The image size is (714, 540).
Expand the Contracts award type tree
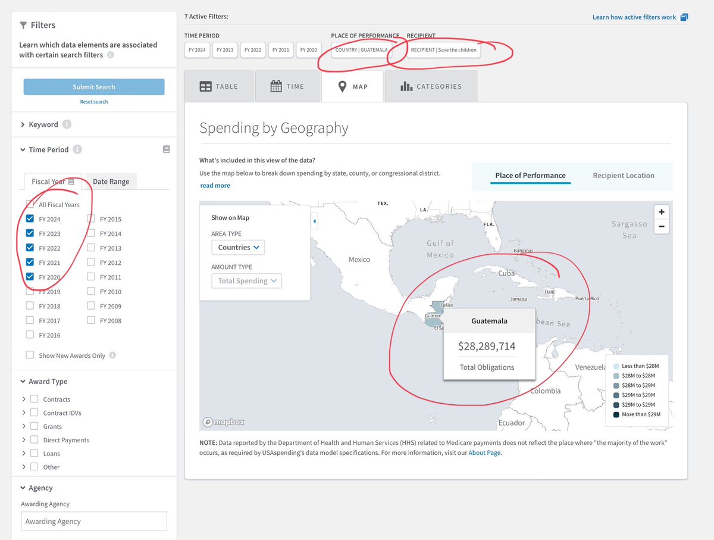(x=24, y=399)
